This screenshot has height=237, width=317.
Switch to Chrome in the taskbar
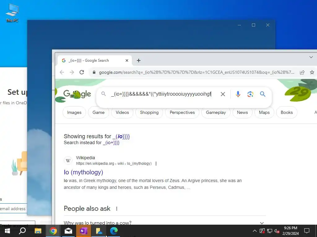click(53, 231)
